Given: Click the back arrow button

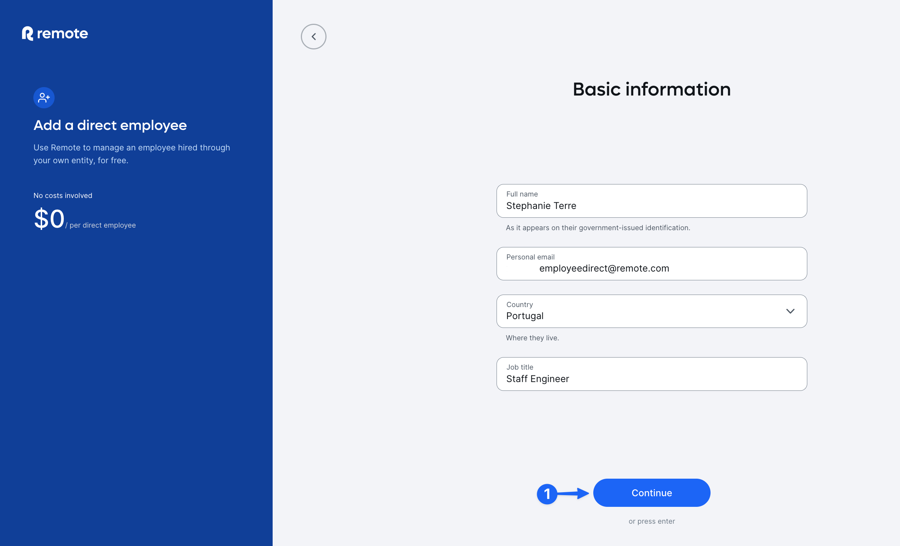Looking at the screenshot, I should [313, 37].
